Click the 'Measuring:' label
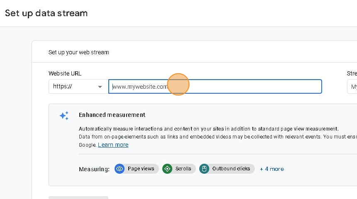Viewport: 357px width, 199px height. point(94,169)
